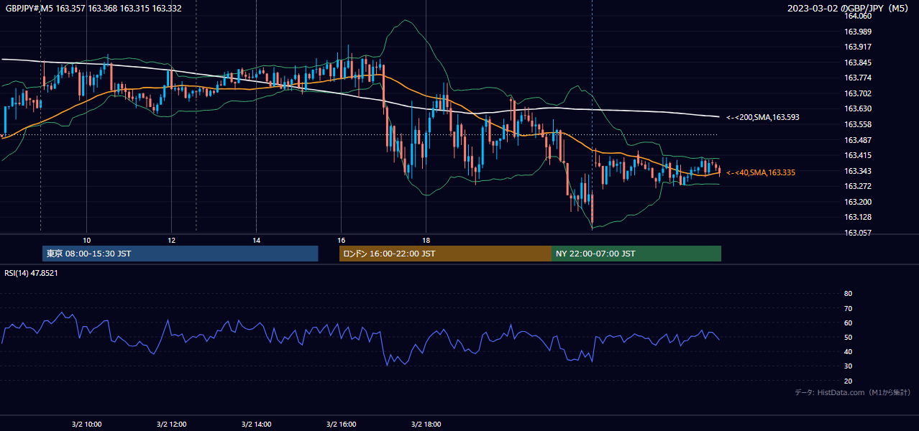Click the 3/2 16:00 bottom date label
The image size is (919, 431).
tap(341, 424)
